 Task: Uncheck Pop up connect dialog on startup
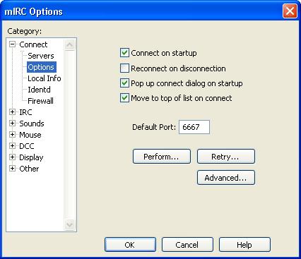pyautogui.click(x=124, y=83)
